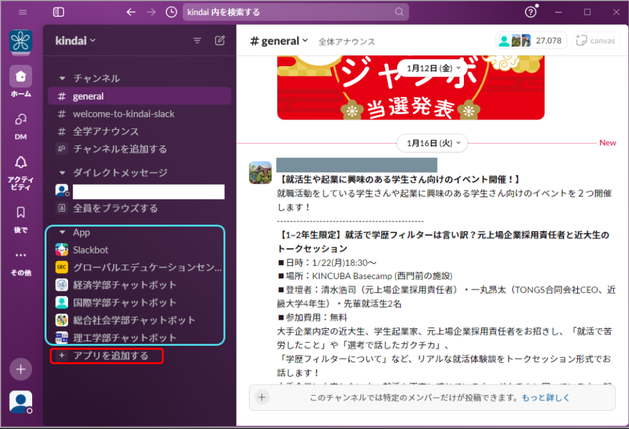Open the welcome-to-kindai-slack channel

pyautogui.click(x=123, y=113)
